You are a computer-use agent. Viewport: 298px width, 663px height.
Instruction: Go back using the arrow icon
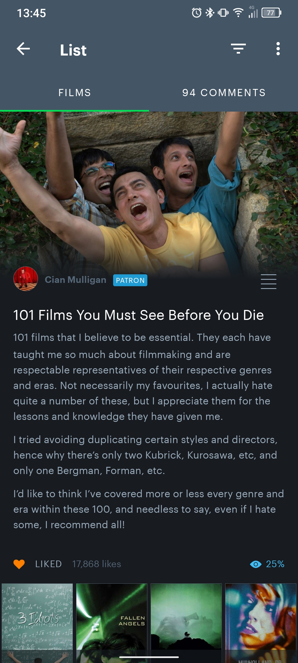pyautogui.click(x=23, y=49)
